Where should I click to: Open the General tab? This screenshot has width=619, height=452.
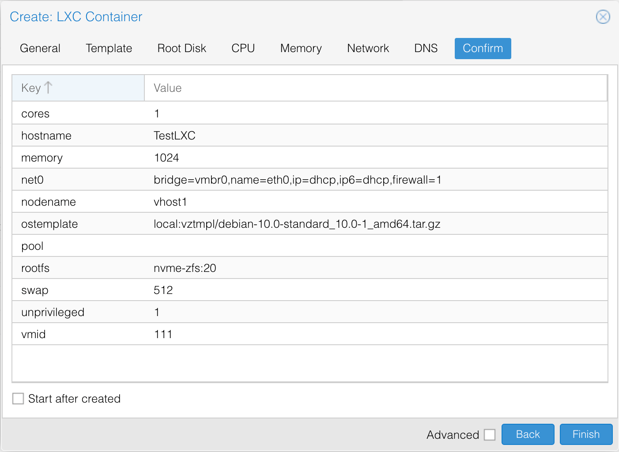click(40, 48)
